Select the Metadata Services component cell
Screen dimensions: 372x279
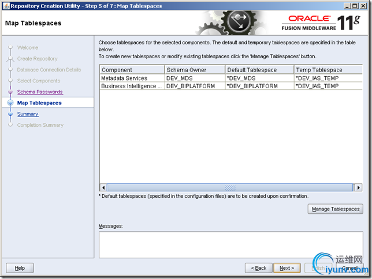pyautogui.click(x=132, y=78)
